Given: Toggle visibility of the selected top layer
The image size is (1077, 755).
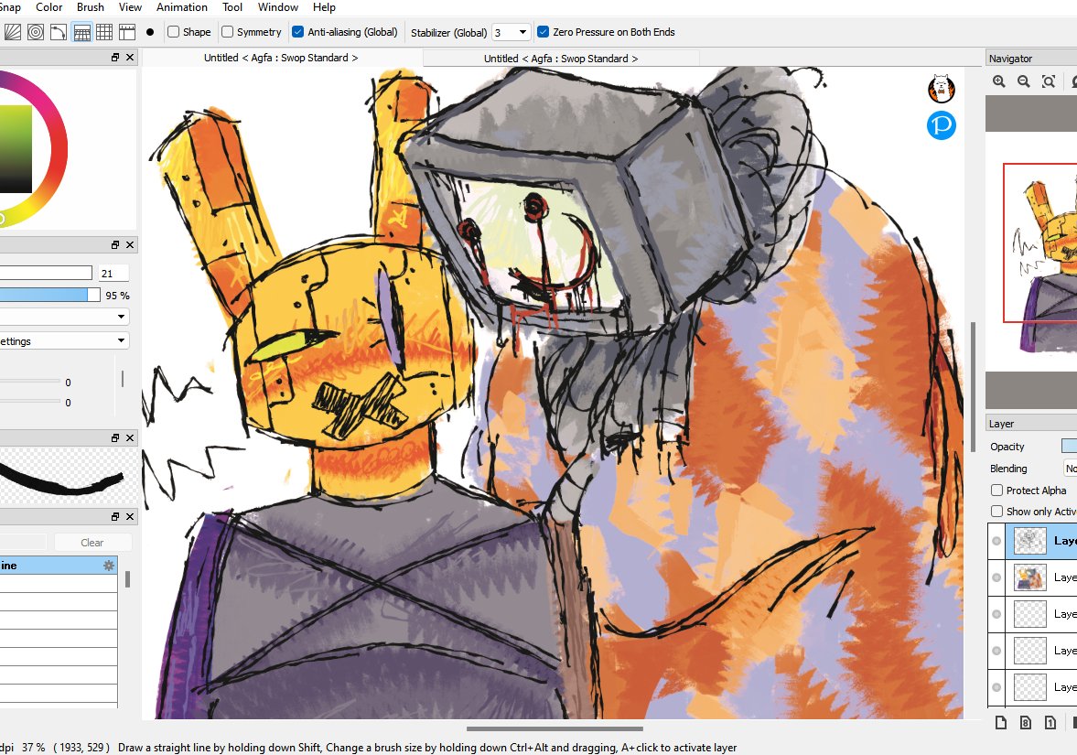Looking at the screenshot, I should (x=996, y=541).
